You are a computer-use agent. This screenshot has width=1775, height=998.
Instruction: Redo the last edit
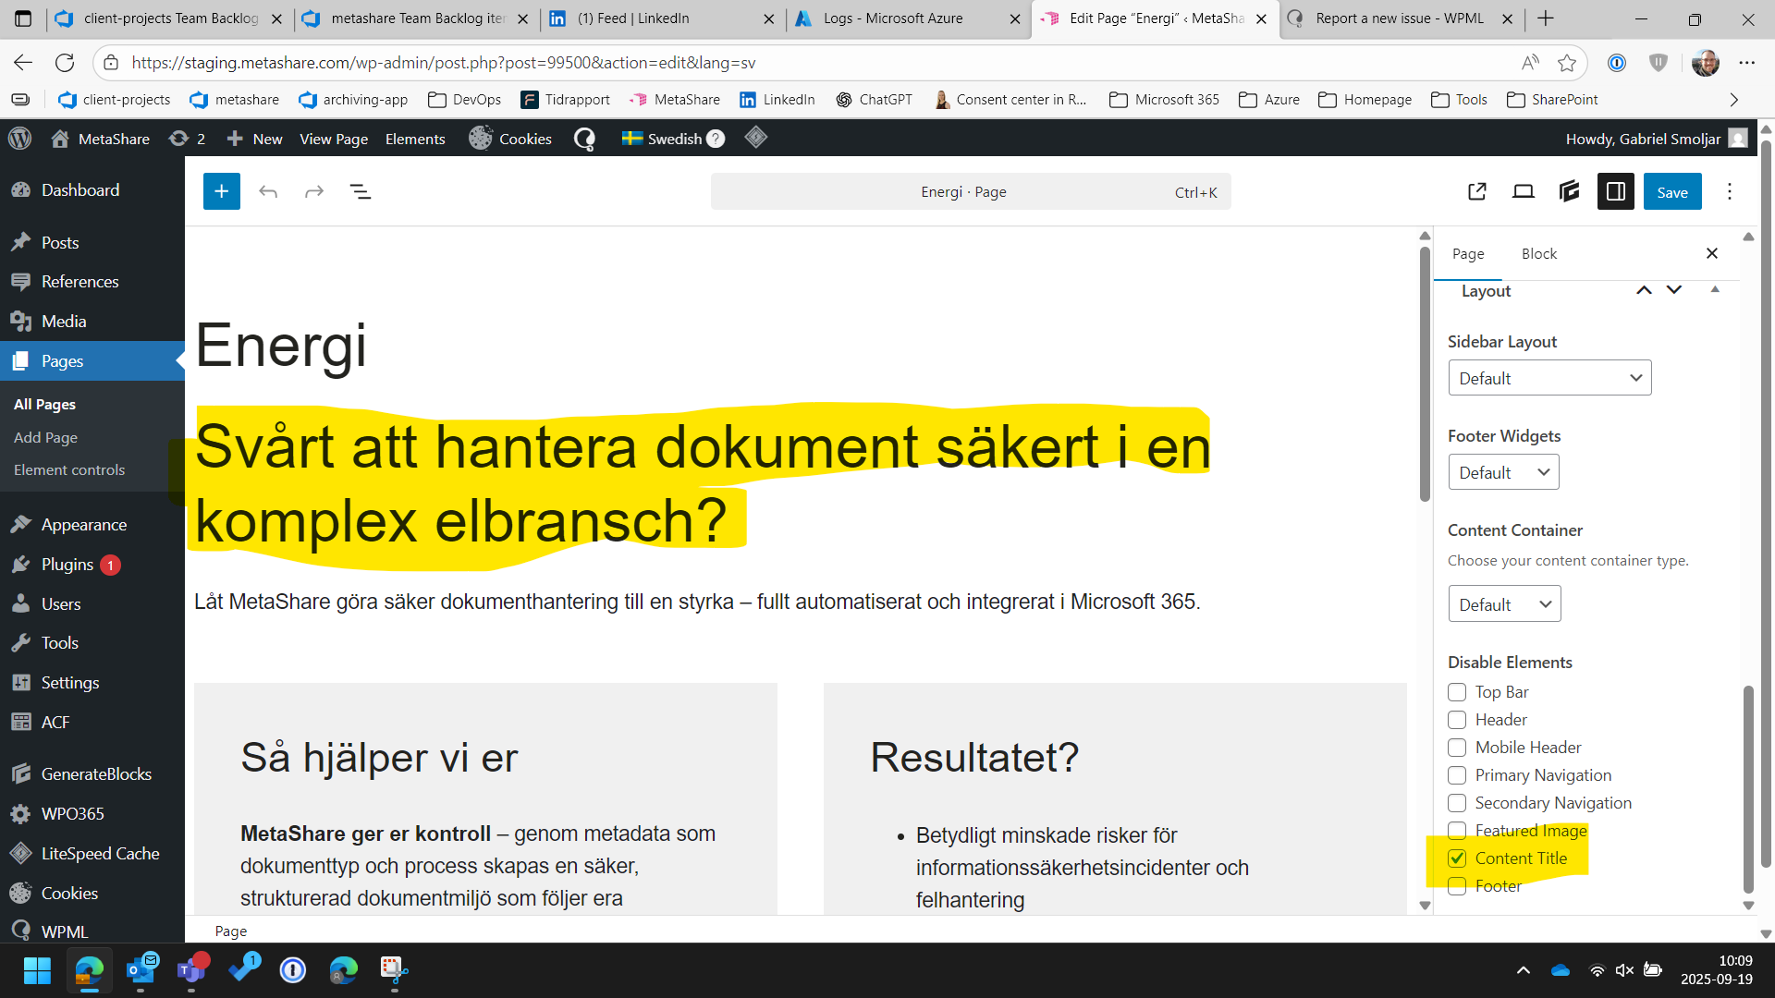tap(314, 191)
